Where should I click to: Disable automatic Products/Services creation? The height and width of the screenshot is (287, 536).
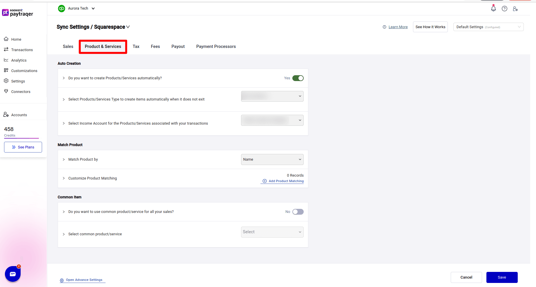pos(298,78)
